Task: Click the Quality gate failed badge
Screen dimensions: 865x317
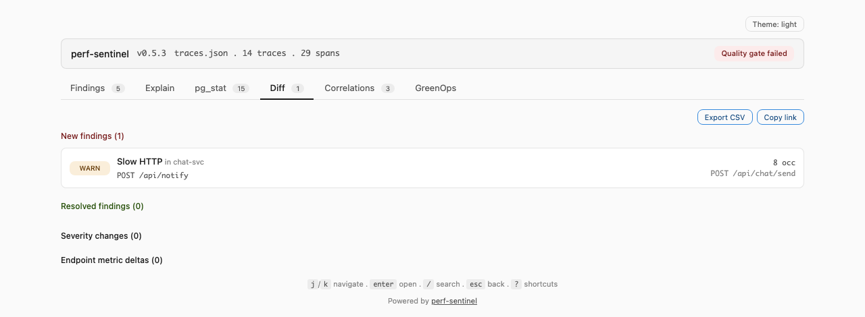Action: pos(754,53)
